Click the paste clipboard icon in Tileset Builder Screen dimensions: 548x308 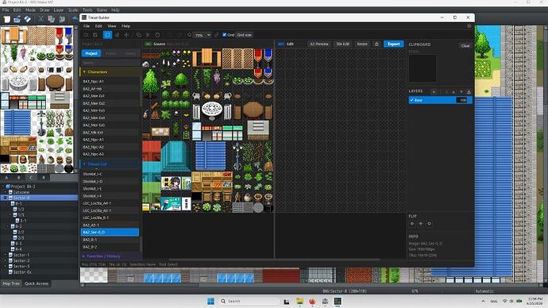[157, 35]
